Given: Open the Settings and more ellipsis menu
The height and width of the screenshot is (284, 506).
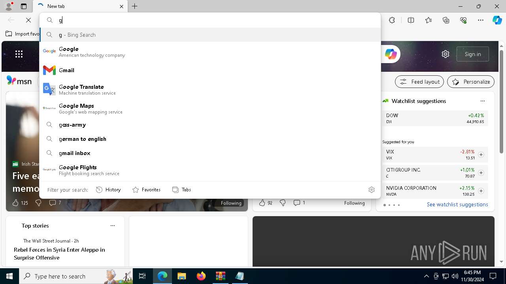Looking at the screenshot, I should pyautogui.click(x=481, y=20).
